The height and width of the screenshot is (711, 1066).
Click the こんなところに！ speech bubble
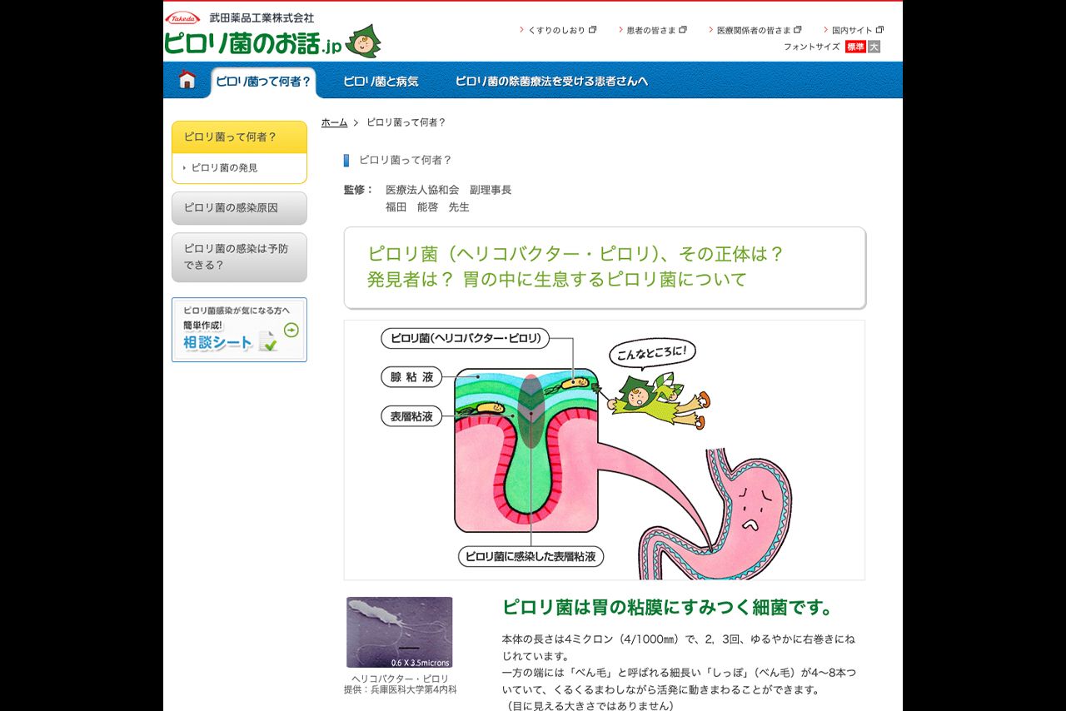point(652,353)
